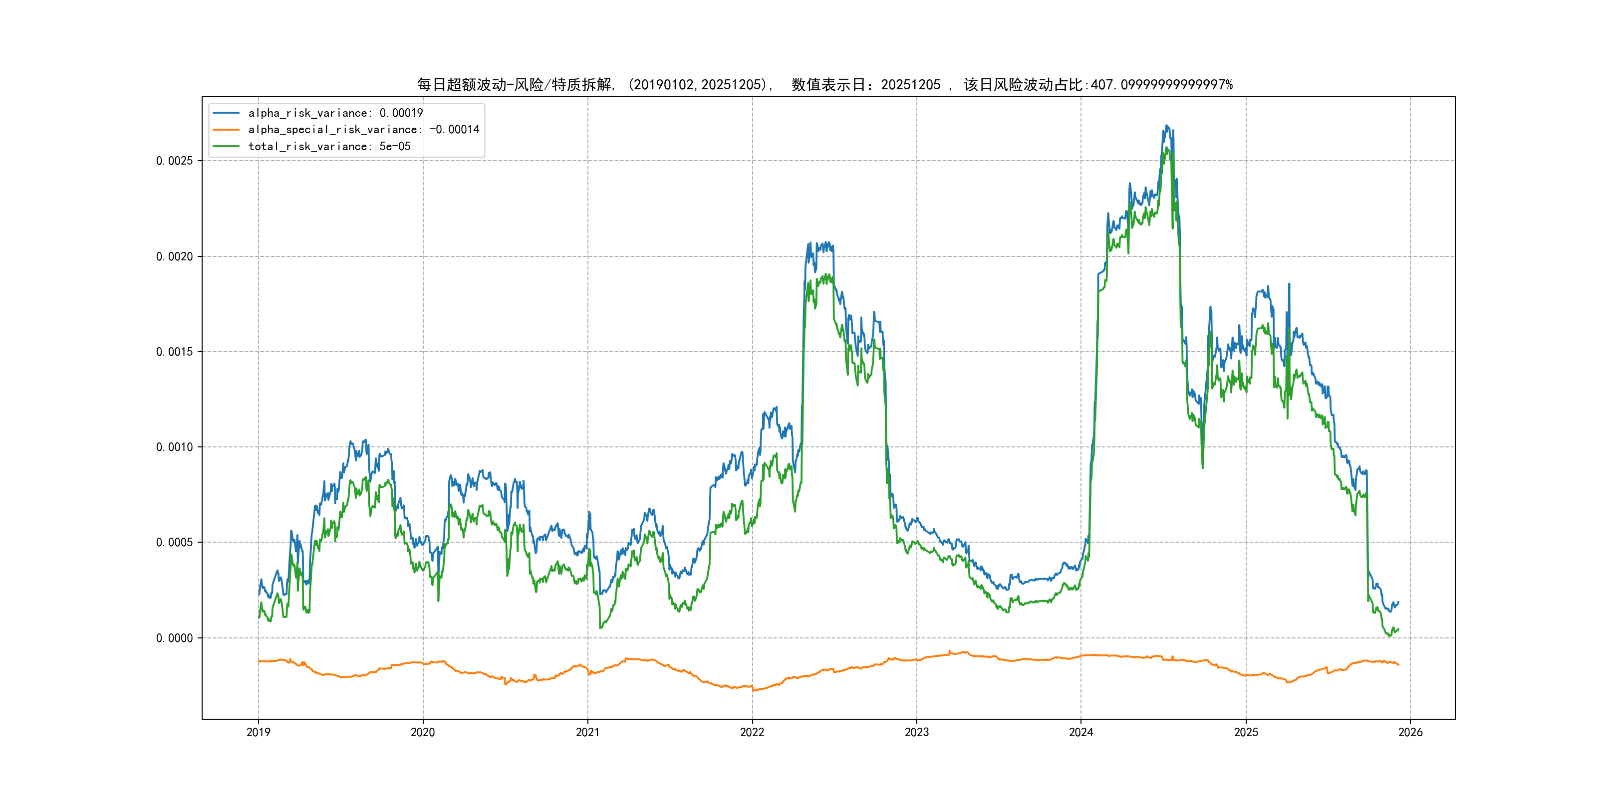Click the 2023 x-axis tick label
Image resolution: width=1617 pixels, height=808 pixels.
click(916, 732)
